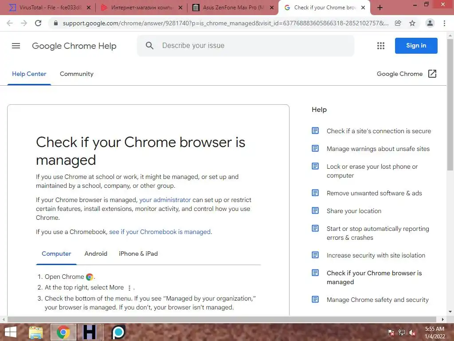Click the scroll right arrow
This screenshot has width=454, height=341.
tap(443, 319)
